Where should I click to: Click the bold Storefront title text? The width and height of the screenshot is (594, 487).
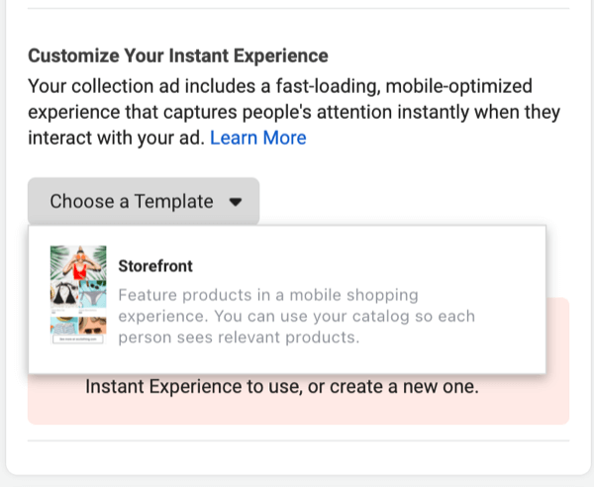[x=155, y=266]
